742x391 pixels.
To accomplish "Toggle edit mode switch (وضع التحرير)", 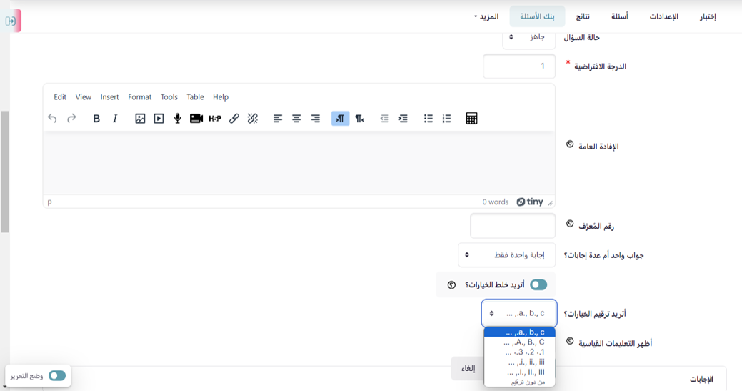I will click(57, 375).
